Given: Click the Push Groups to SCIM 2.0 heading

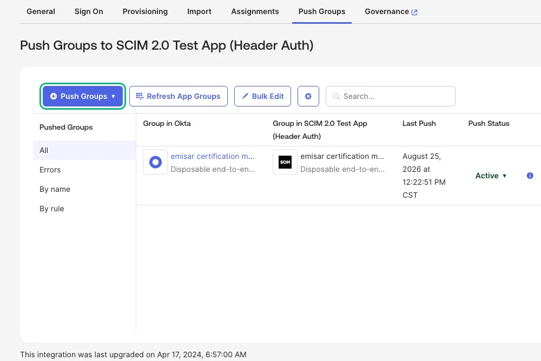Looking at the screenshot, I should (167, 45).
